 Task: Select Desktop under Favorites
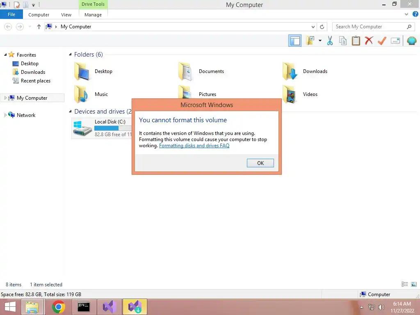pyautogui.click(x=30, y=64)
